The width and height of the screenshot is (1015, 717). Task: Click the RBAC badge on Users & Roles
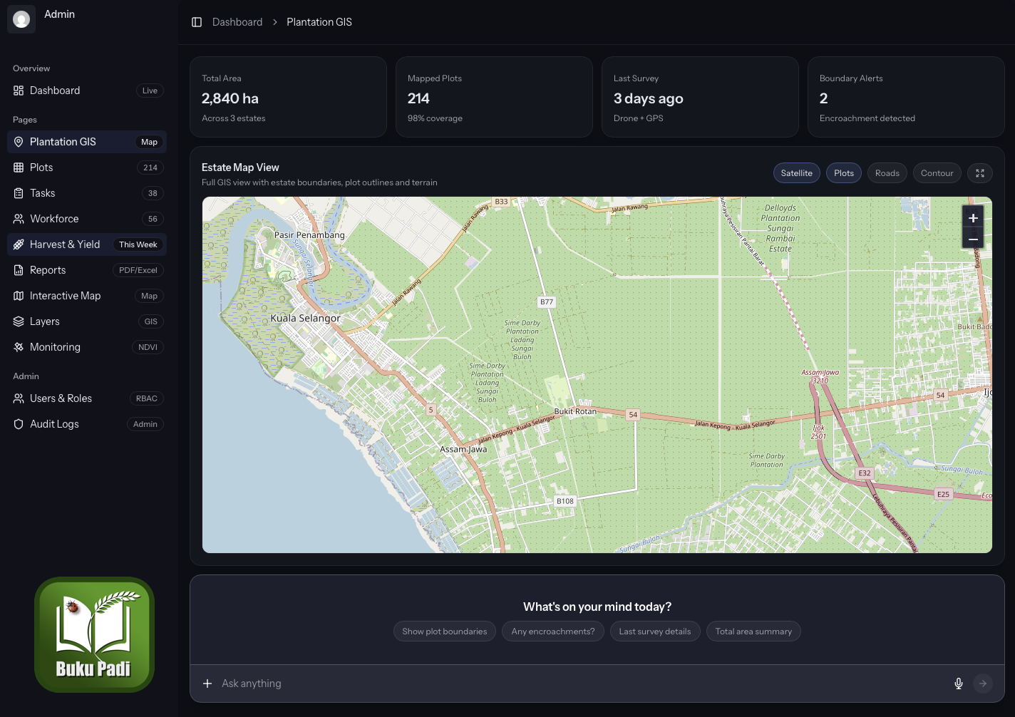(147, 398)
